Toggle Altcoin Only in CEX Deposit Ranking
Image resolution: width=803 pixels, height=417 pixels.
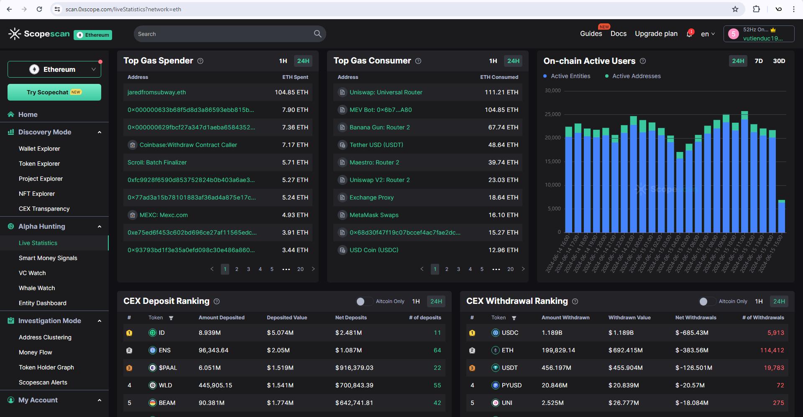click(x=364, y=301)
